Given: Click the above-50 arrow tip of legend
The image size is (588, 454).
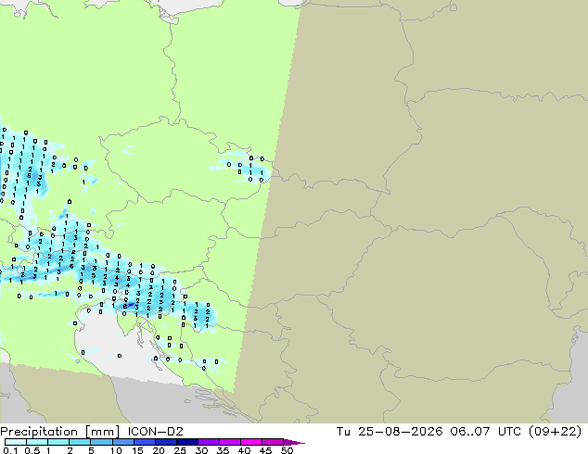Looking at the screenshot, I should (294, 442).
